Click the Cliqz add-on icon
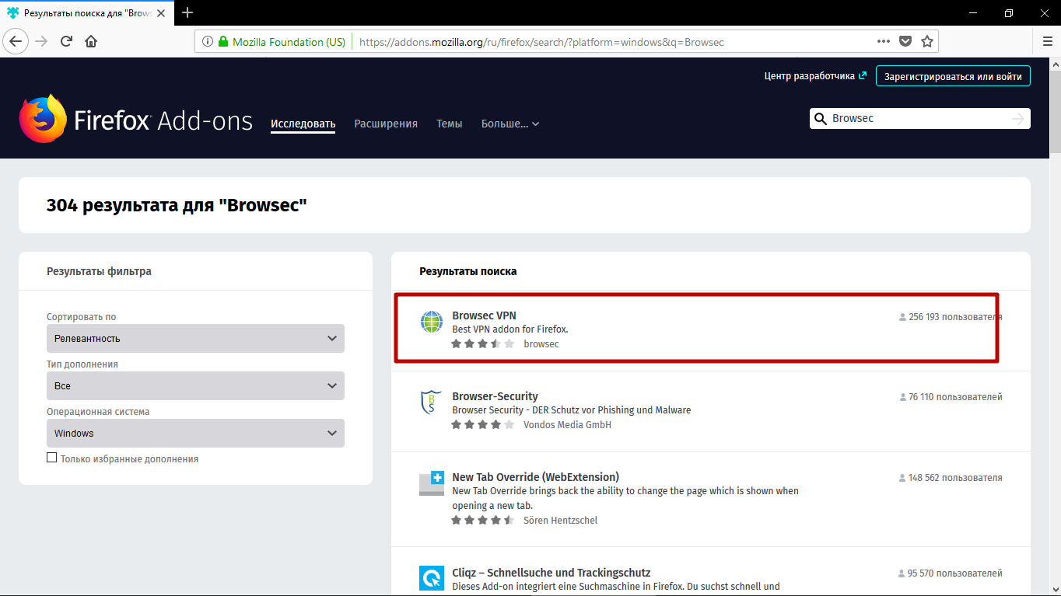The height and width of the screenshot is (596, 1061). (432, 578)
